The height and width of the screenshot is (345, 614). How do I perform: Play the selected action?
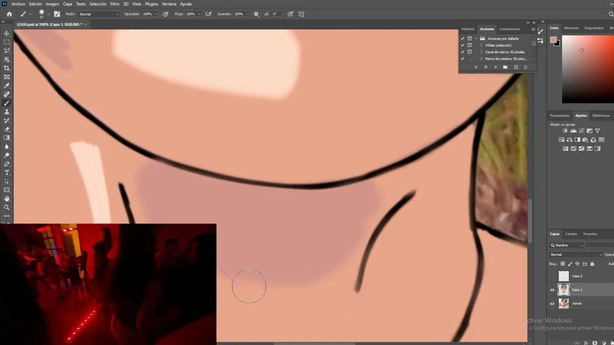pyautogui.click(x=496, y=67)
